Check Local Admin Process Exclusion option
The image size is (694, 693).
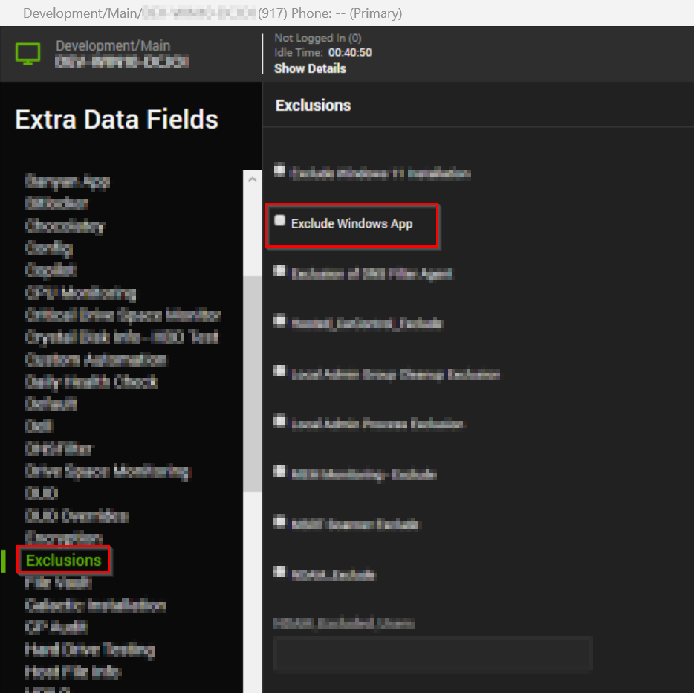click(280, 422)
